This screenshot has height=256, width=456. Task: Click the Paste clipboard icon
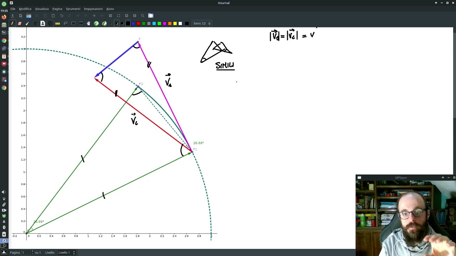[x=53, y=16]
